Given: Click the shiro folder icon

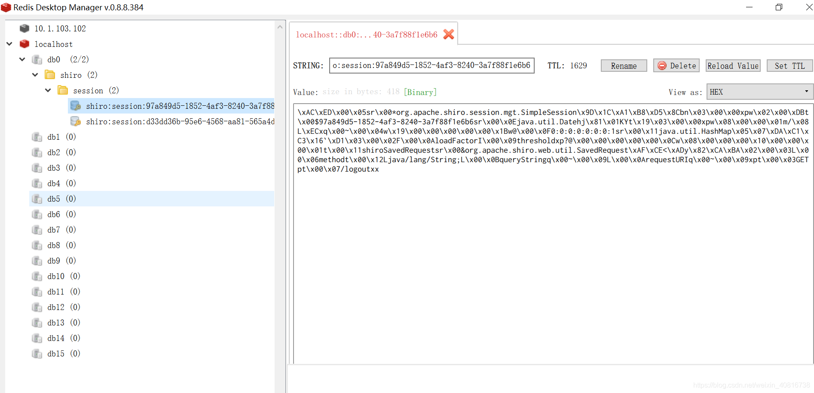Looking at the screenshot, I should 50,75.
